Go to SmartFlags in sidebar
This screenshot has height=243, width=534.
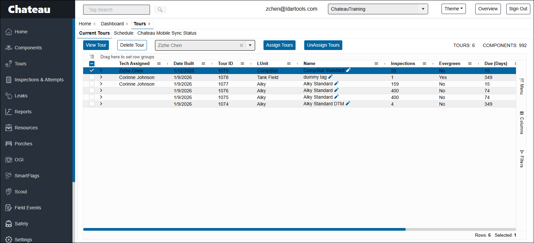[x=27, y=176]
